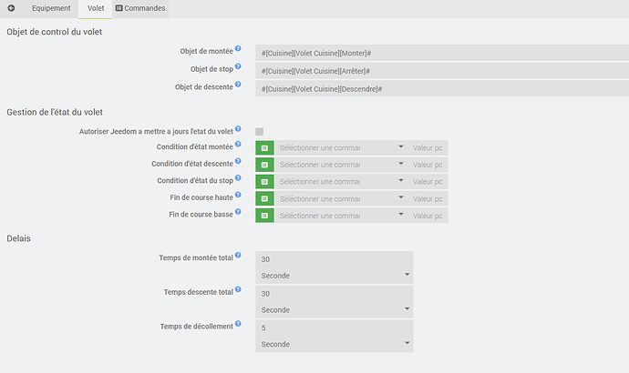Show help for Temps descente total
The width and height of the screenshot is (629, 373).
pyautogui.click(x=238, y=289)
